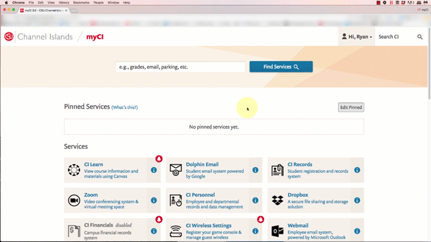Click notification bell on CI Wireless Settings
The width and height of the screenshot is (431, 242).
pyautogui.click(x=260, y=219)
